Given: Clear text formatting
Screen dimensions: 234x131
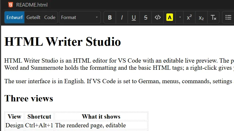Looking at the screenshot, I should 213,17.
